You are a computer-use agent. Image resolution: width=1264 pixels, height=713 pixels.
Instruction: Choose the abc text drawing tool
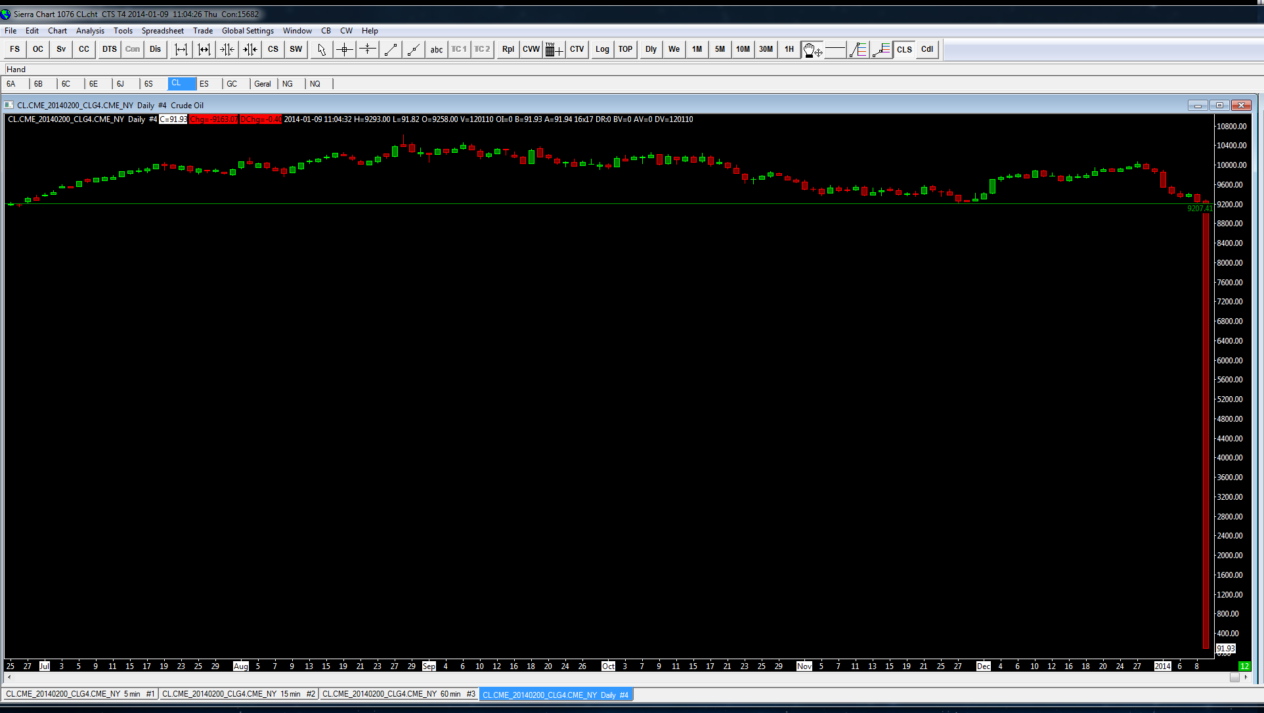436,49
